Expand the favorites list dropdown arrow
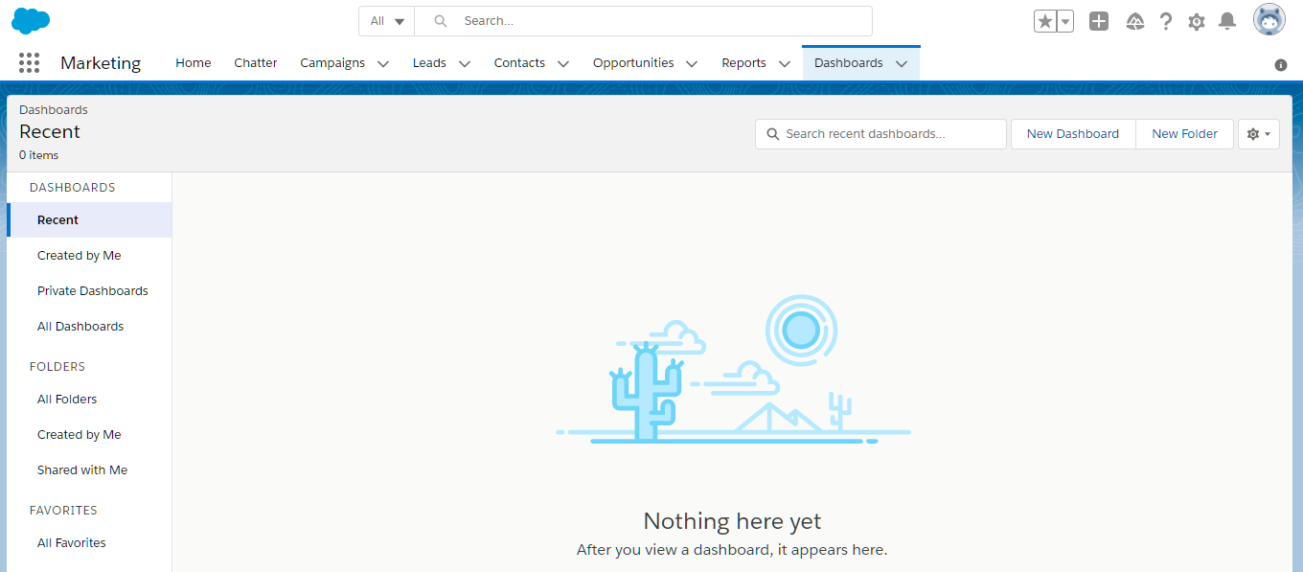This screenshot has width=1303, height=572. pos(1064,21)
